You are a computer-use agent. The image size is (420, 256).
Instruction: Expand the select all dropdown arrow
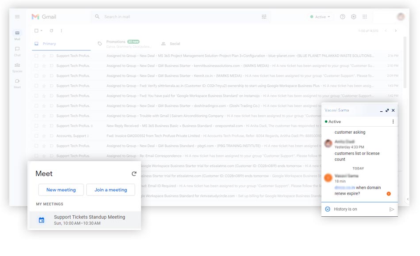[42, 30]
